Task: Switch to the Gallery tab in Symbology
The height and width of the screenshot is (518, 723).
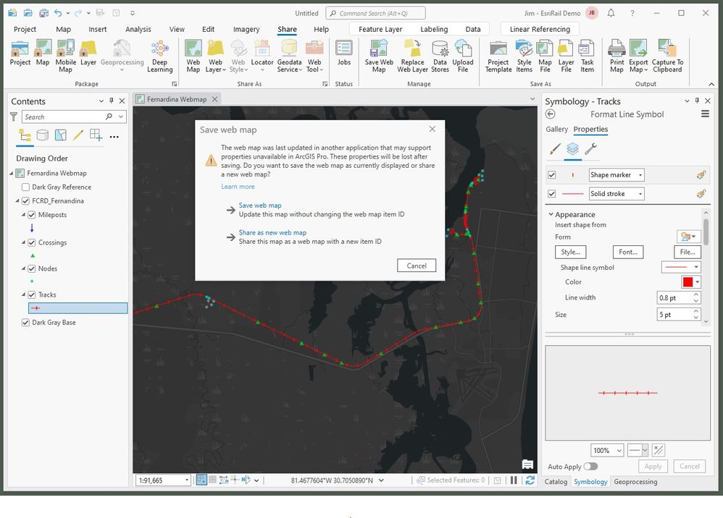Action: tap(556, 129)
